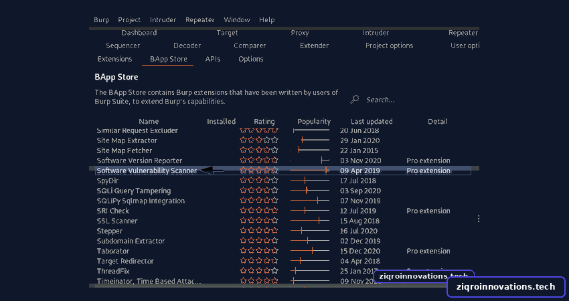The width and height of the screenshot is (569, 301).
Task: Click star rating of Site Map Extractor
Action: coord(259,140)
